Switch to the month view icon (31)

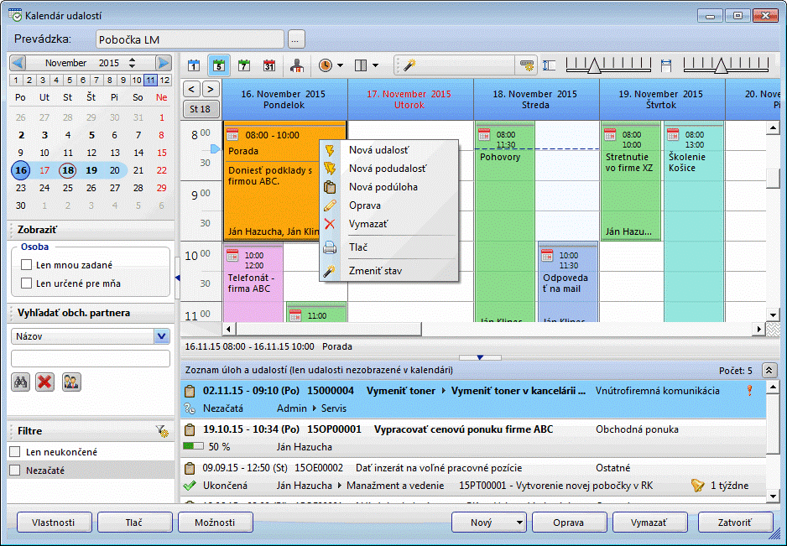click(x=269, y=65)
